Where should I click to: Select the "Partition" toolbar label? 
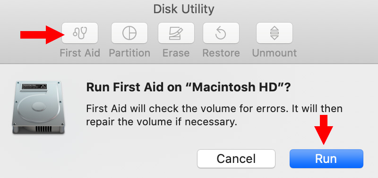click(129, 53)
